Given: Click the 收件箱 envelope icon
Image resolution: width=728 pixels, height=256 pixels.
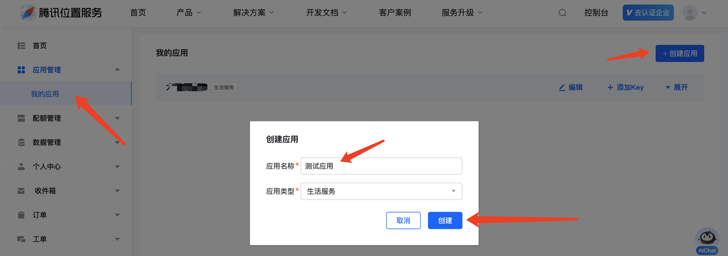Looking at the screenshot, I should (21, 191).
